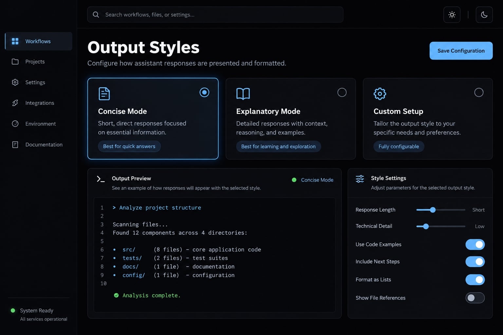Open Workflows in the sidebar
503x335 pixels.
click(39, 41)
